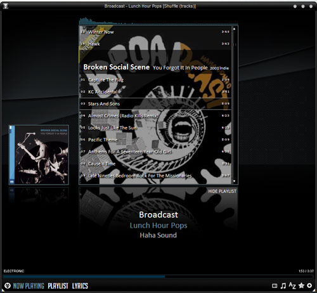Image resolution: width=317 pixels, height=293 pixels.
Task: Select track Looks Just Like The Sun
Action: 155,127
